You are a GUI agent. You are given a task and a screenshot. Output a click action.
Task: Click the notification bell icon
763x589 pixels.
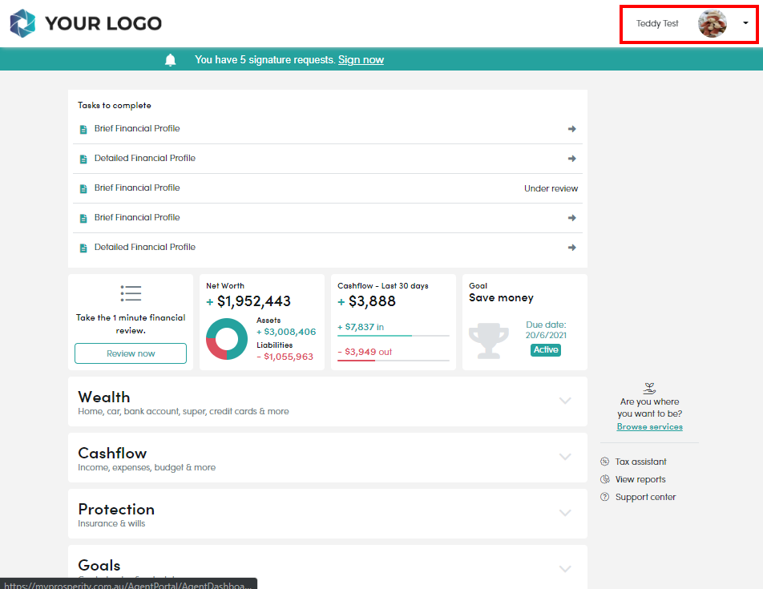point(170,58)
